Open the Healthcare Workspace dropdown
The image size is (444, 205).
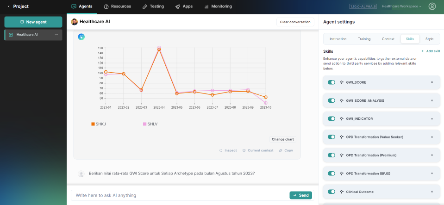[401, 6]
